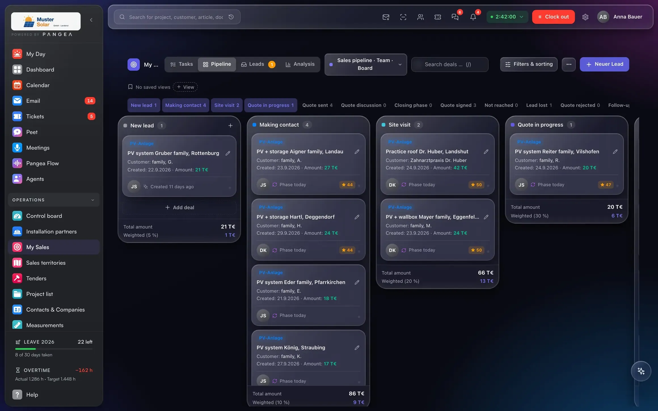The height and width of the screenshot is (411, 658).
Task: Edit the PV + storage Hartl, Deggendorf deal
Action: click(x=357, y=217)
